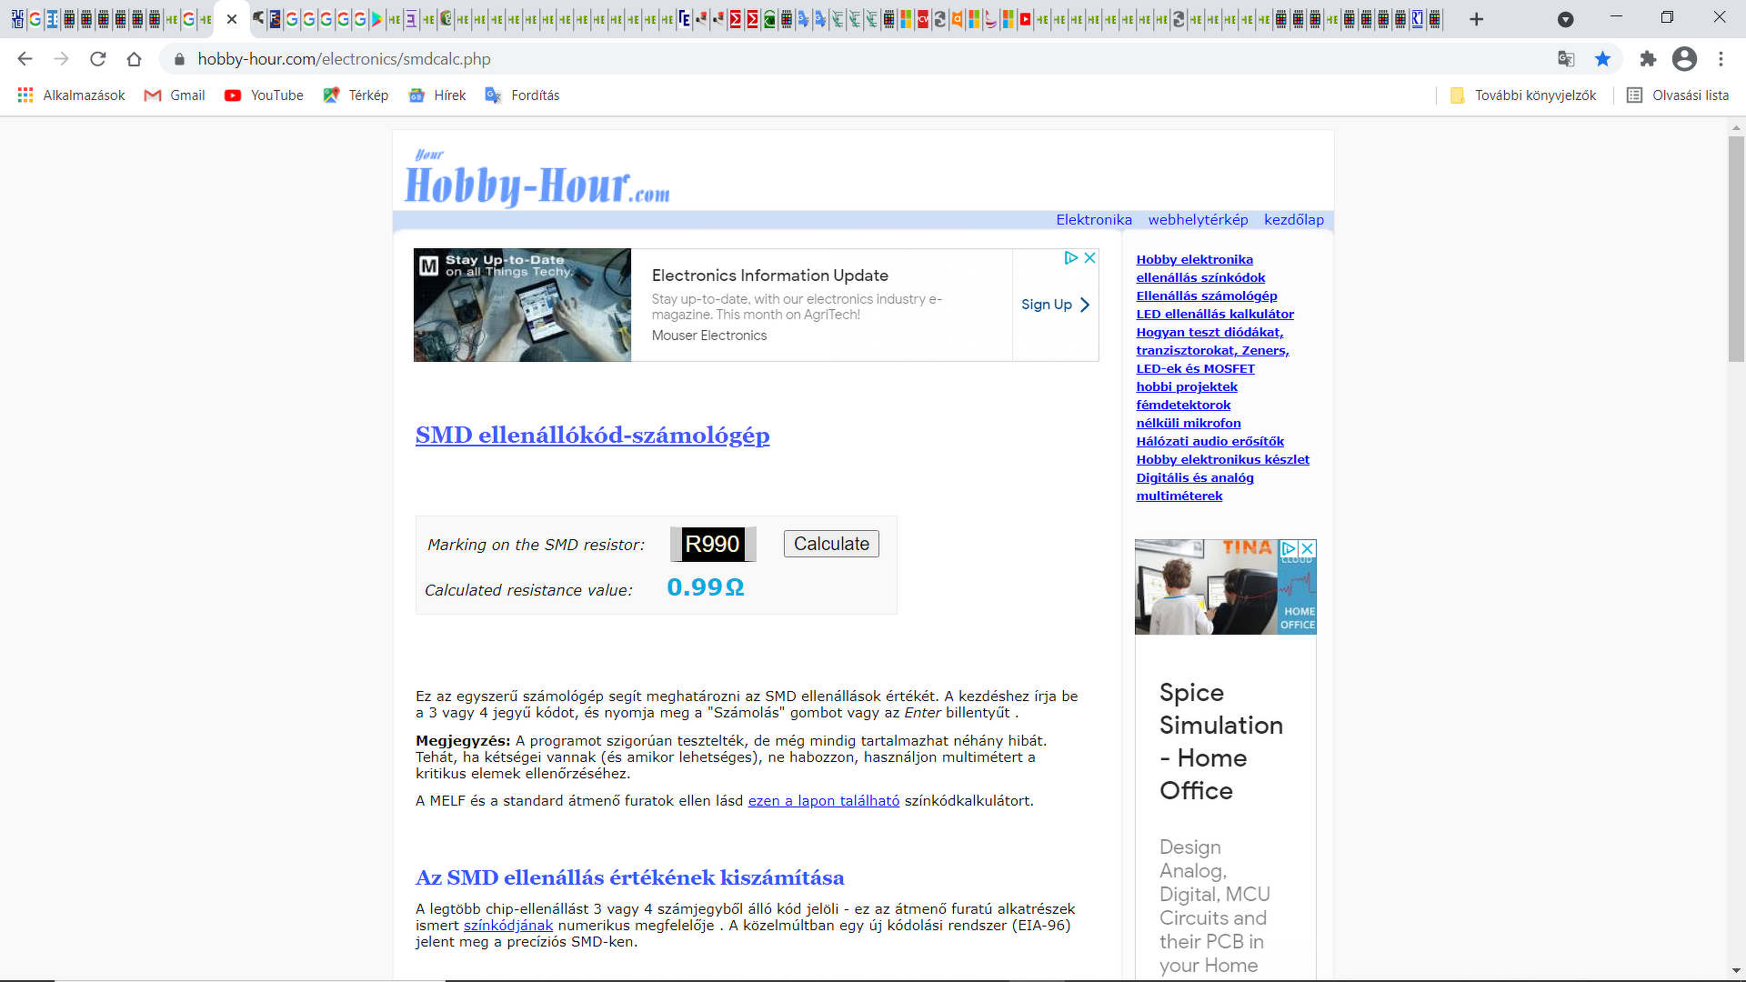Open the user profile avatar icon
Screen dimensions: 1746x982
click(x=1684, y=59)
